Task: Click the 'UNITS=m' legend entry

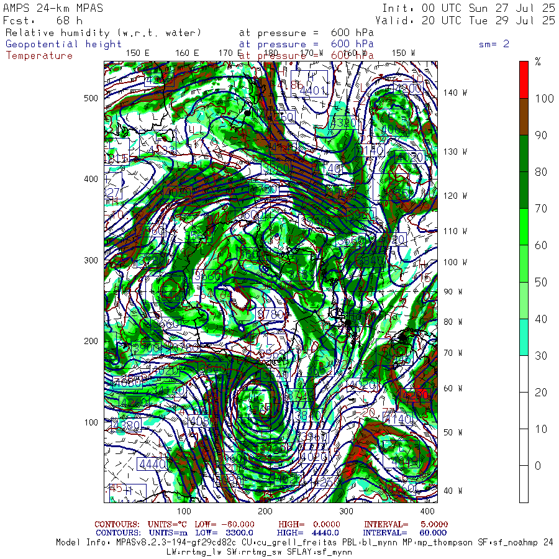Action: click(168, 533)
